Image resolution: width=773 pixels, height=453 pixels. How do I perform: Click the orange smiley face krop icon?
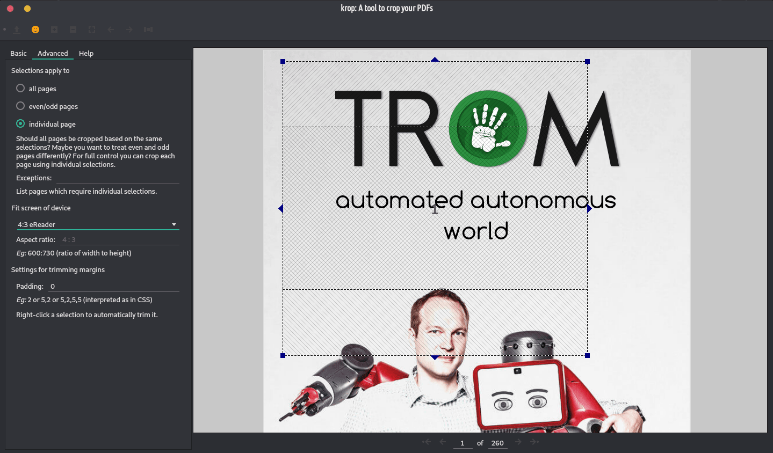click(35, 30)
